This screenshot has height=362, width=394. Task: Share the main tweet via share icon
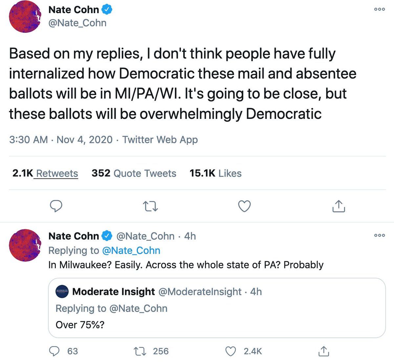[339, 206]
